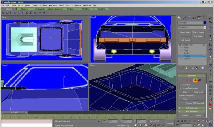
Task: Click the Zoom magnifier viewport control
Action: [x=198, y=121]
